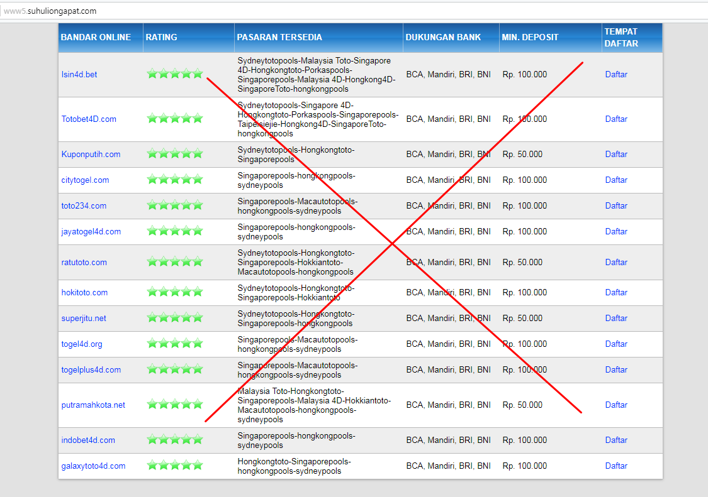The width and height of the screenshot is (708, 497).
Task: Click the stars beside indobet4d.com
Action: tap(175, 440)
